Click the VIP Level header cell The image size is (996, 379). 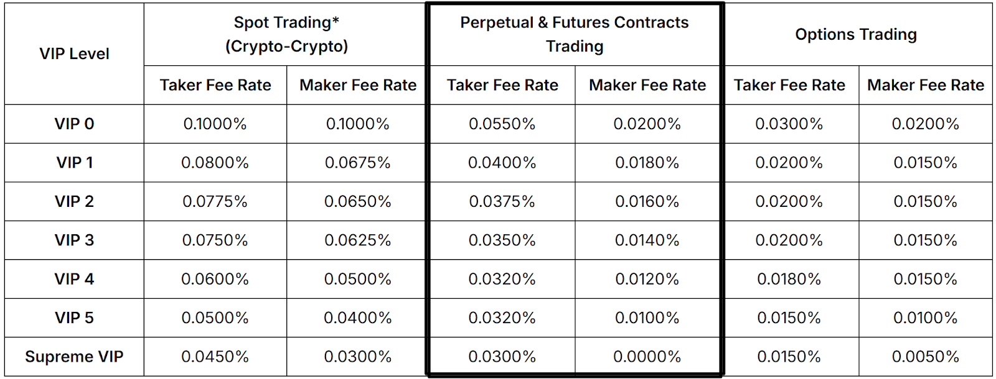(74, 54)
